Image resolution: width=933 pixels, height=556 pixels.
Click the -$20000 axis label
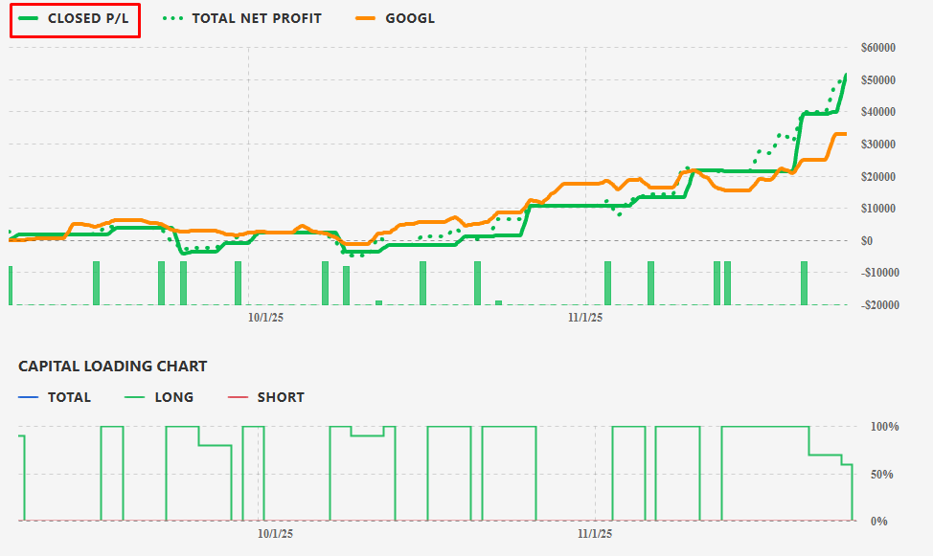(877, 305)
